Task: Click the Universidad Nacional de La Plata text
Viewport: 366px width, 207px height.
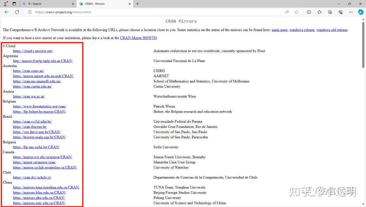Action: (x=179, y=61)
